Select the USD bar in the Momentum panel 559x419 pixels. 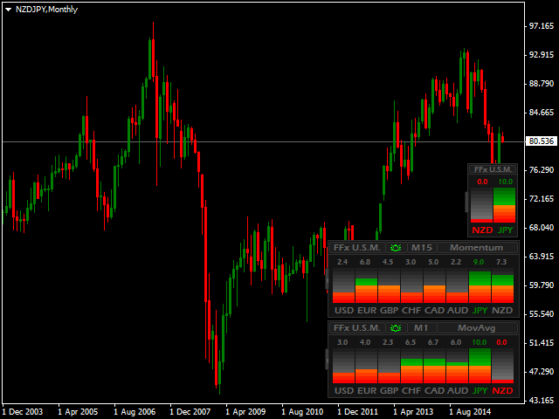point(342,286)
